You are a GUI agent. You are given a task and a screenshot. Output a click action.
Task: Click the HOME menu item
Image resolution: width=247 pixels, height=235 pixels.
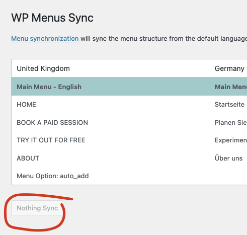pyautogui.click(x=26, y=105)
